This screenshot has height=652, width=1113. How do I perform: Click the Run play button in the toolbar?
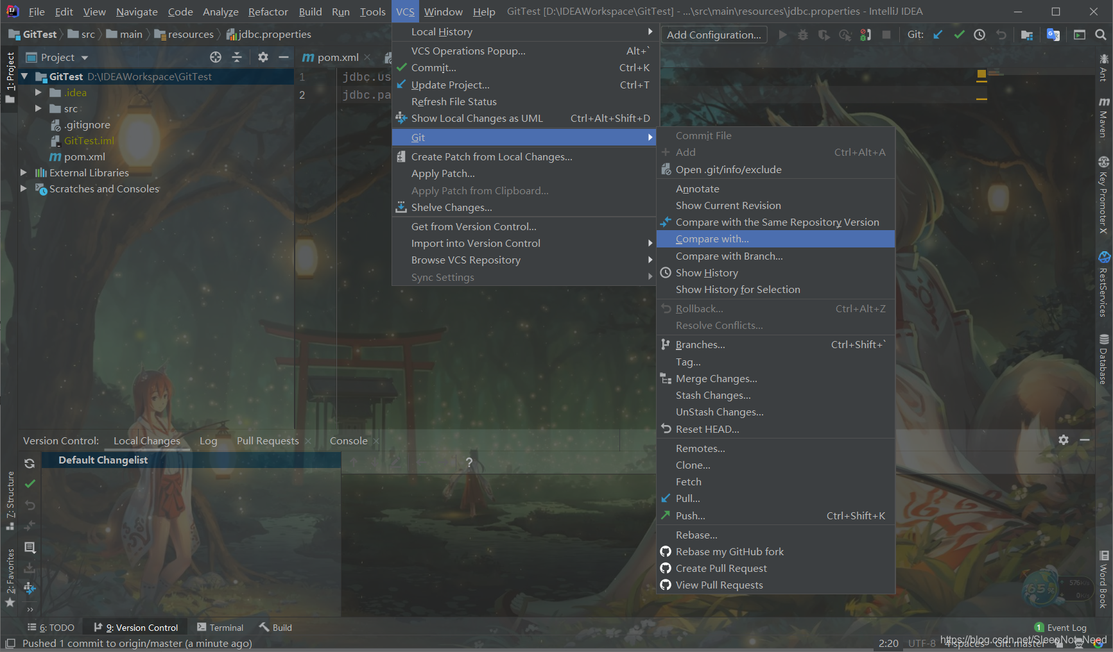tap(782, 35)
